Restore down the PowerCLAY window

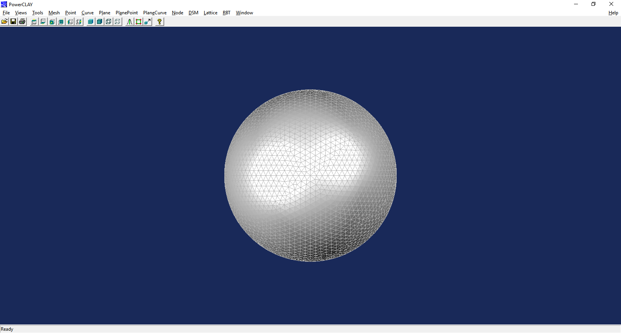point(593,4)
